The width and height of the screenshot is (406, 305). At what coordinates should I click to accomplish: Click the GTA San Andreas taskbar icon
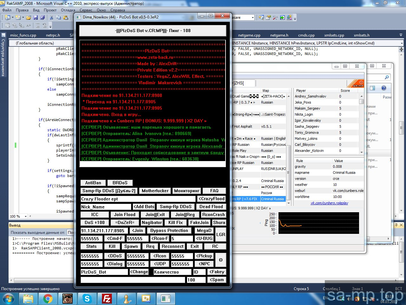click(67, 299)
